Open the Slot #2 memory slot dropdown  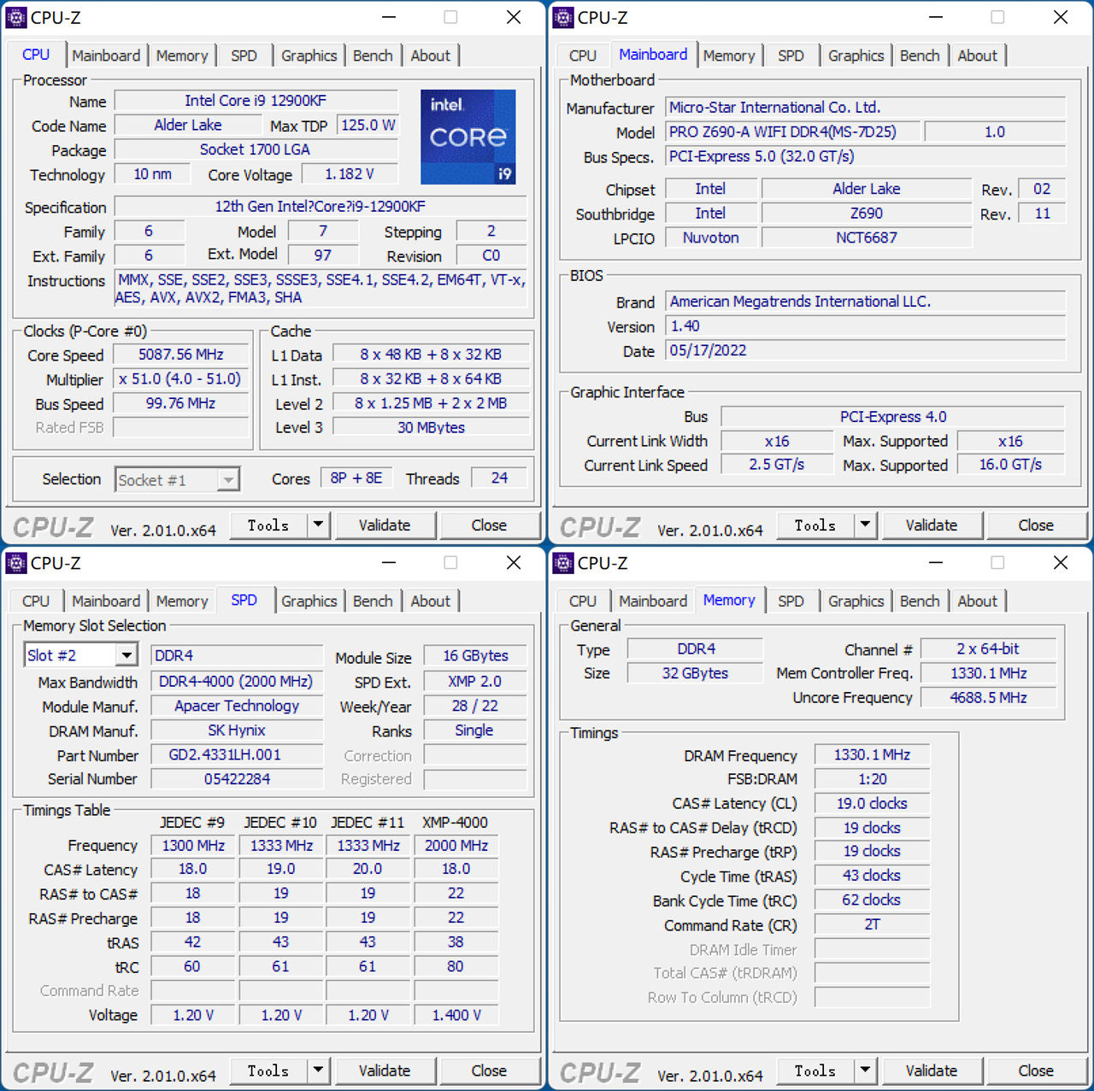click(x=126, y=654)
